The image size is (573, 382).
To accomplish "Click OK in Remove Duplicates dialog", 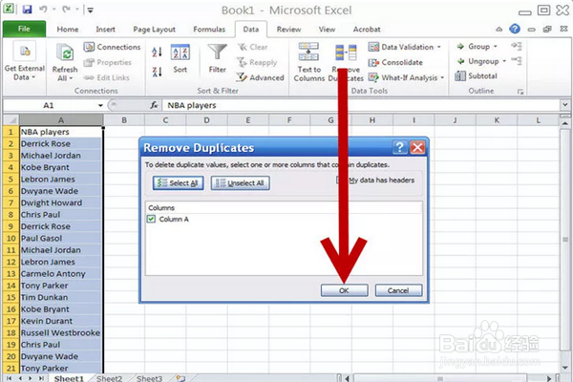I will click(x=344, y=290).
